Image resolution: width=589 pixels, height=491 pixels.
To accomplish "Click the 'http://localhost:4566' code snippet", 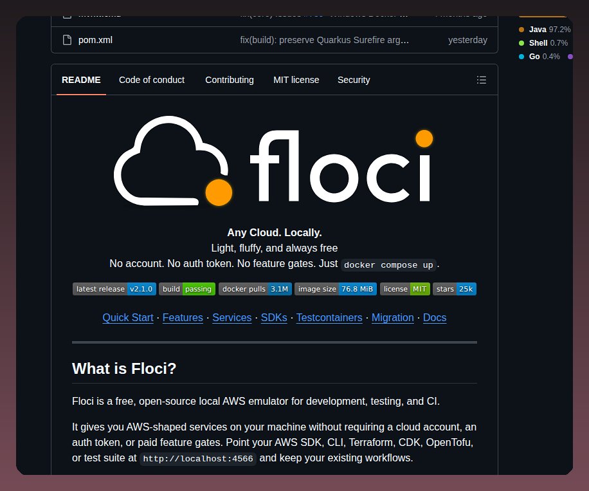I will (x=198, y=459).
